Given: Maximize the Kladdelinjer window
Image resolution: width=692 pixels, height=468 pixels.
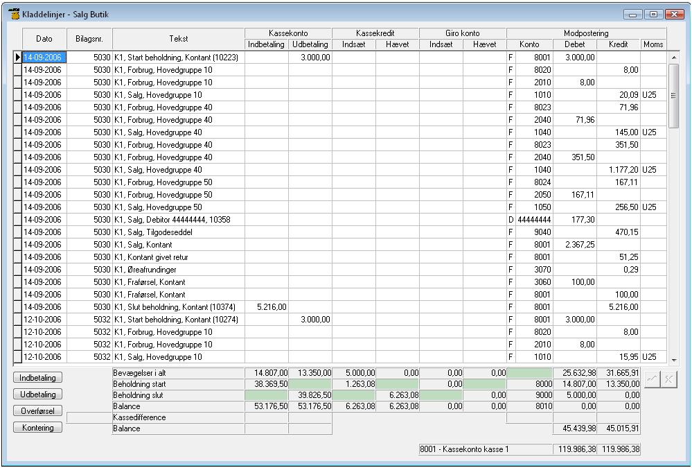Looking at the screenshot, I should (x=653, y=15).
